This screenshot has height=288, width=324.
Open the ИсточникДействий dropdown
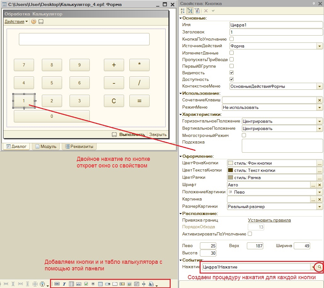(320, 46)
